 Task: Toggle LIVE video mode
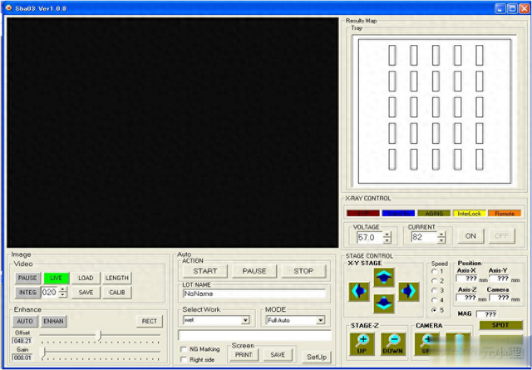pyautogui.click(x=57, y=278)
